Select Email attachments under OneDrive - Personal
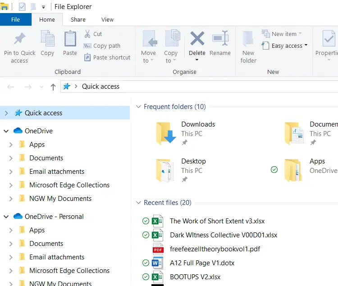 (x=51, y=257)
